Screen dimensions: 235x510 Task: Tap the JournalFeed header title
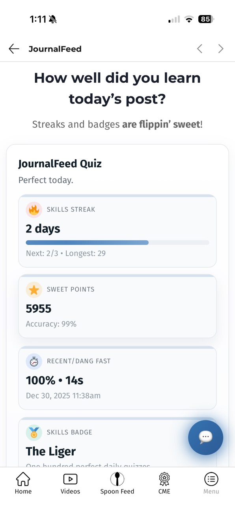pyautogui.click(x=55, y=49)
